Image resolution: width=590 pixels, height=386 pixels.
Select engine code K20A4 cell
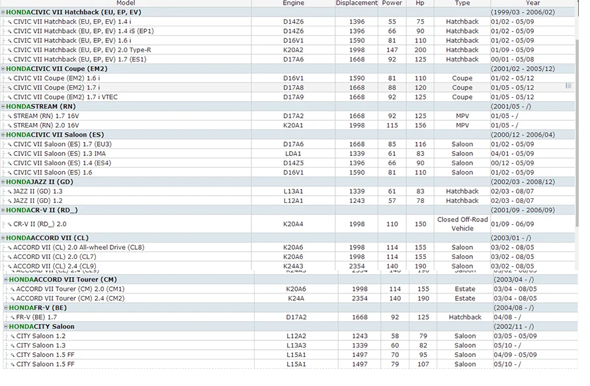pos(293,224)
